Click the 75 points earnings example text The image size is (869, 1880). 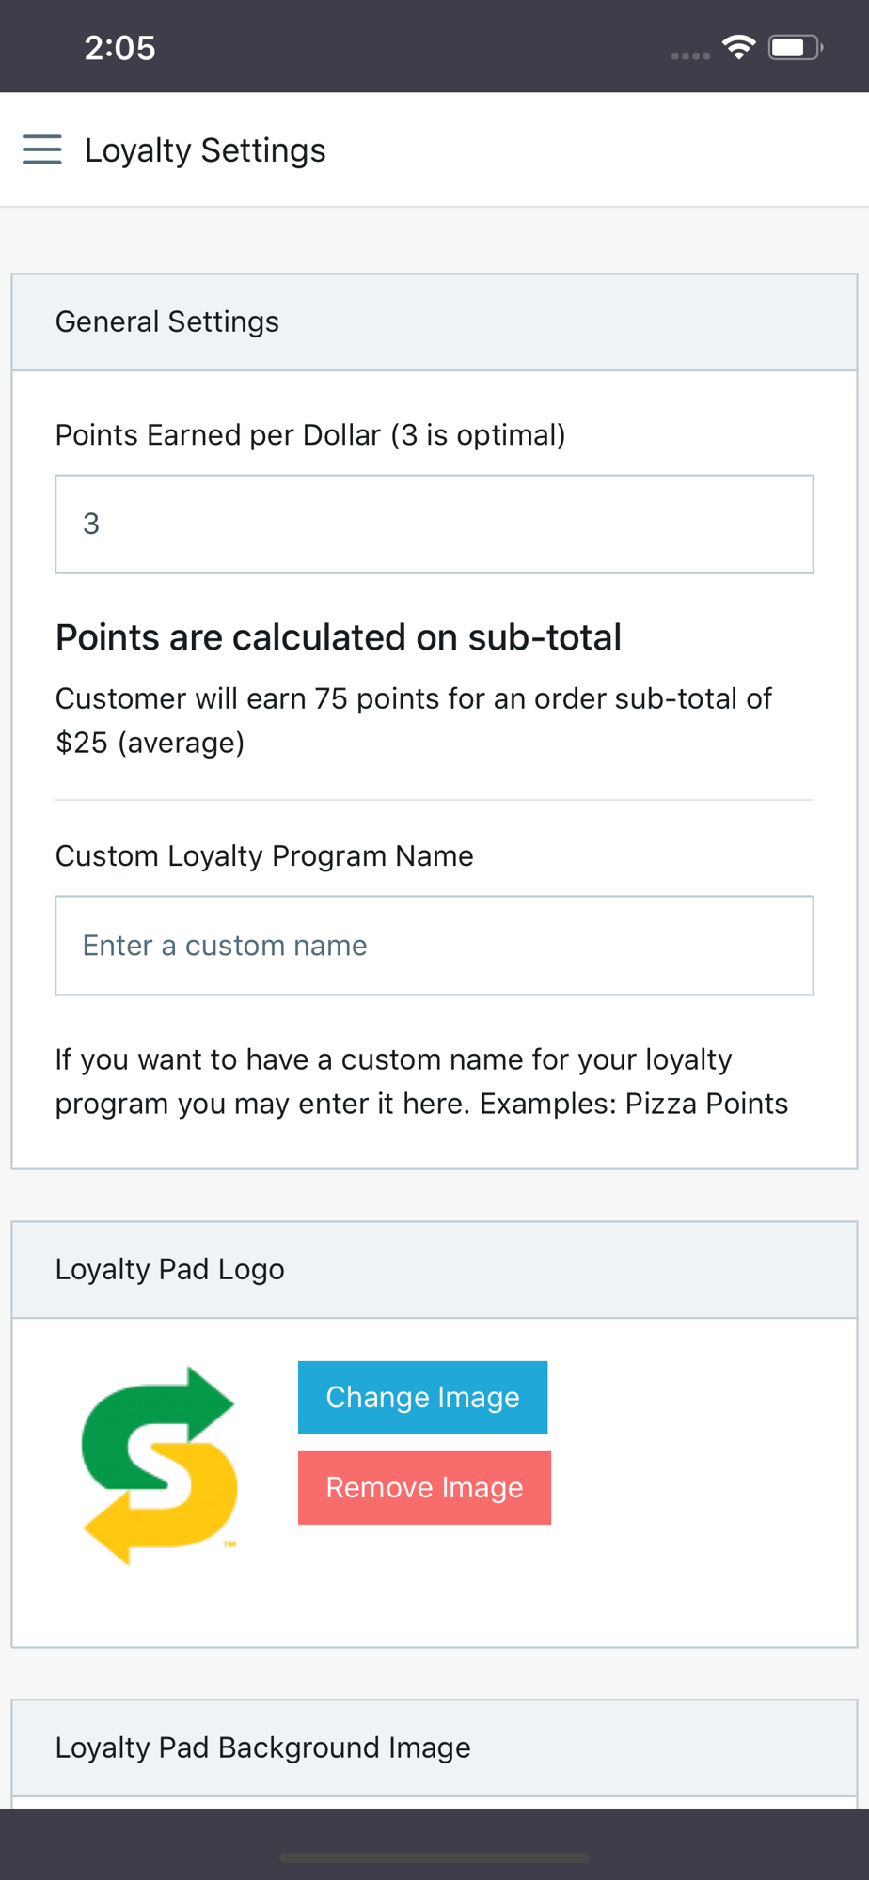click(x=414, y=720)
